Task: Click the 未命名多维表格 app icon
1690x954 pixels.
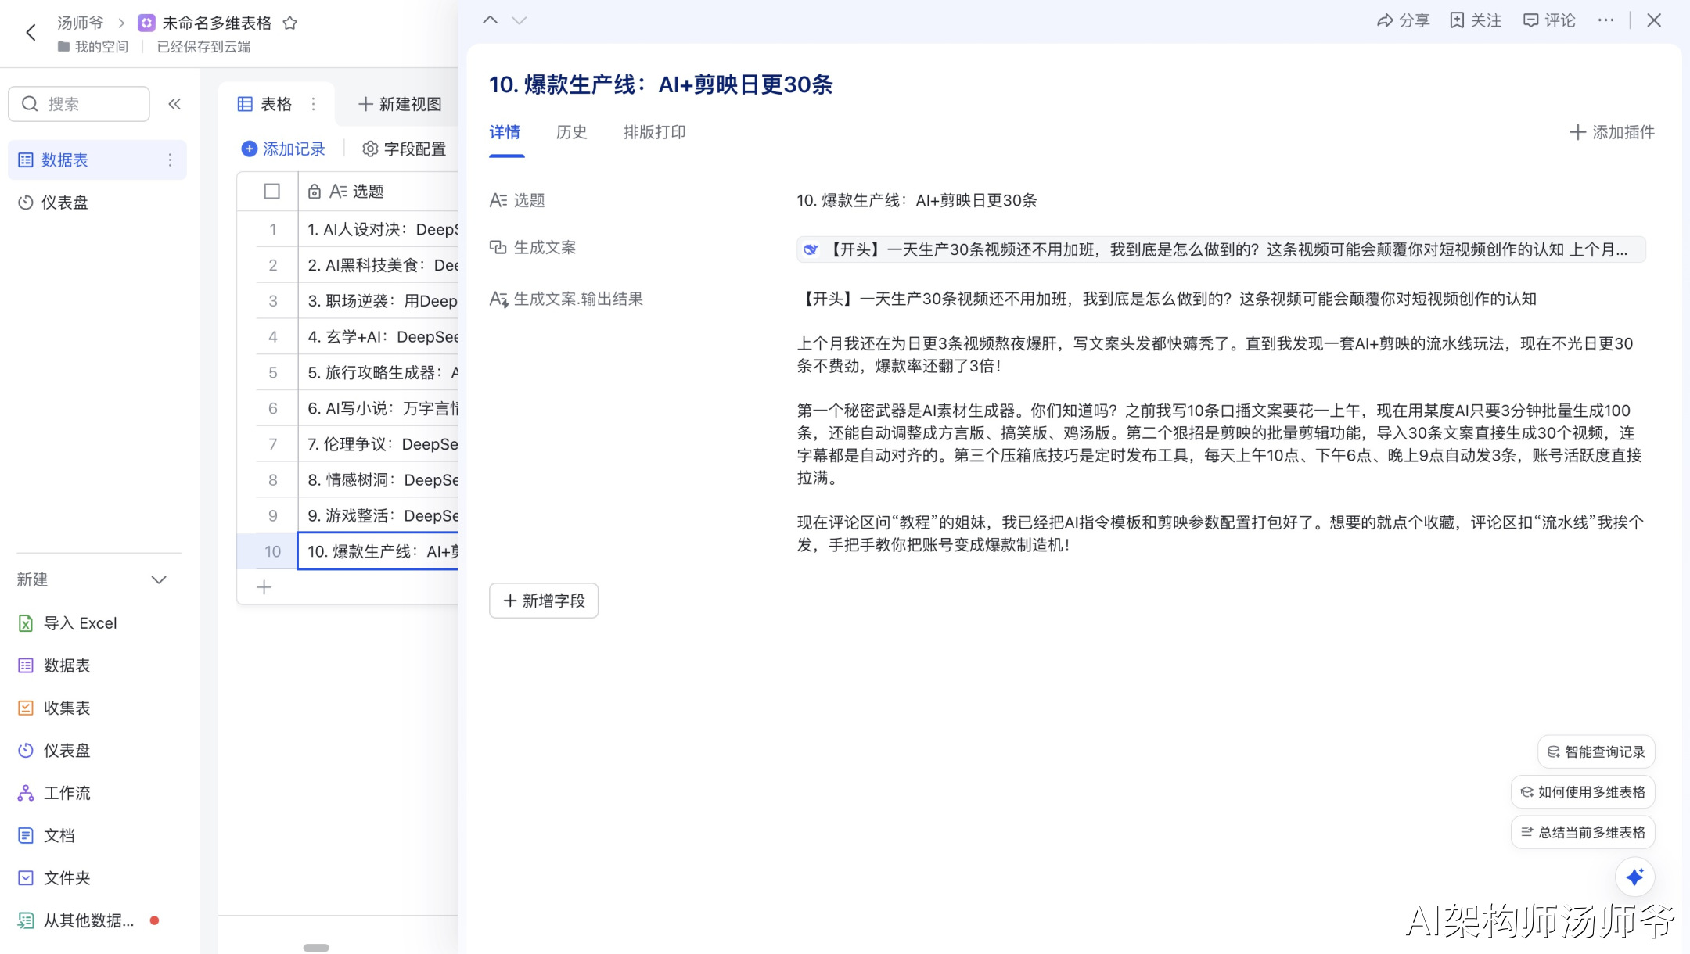Action: [146, 23]
